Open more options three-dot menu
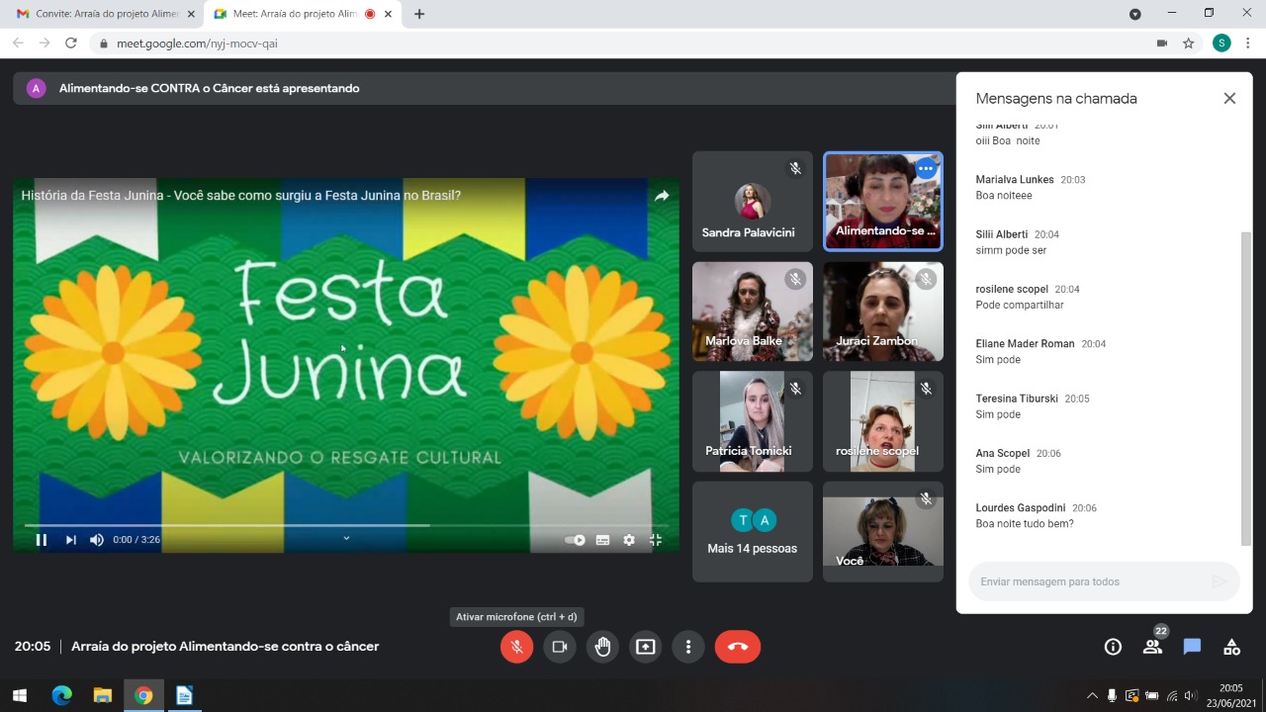1266x712 pixels. coord(688,647)
